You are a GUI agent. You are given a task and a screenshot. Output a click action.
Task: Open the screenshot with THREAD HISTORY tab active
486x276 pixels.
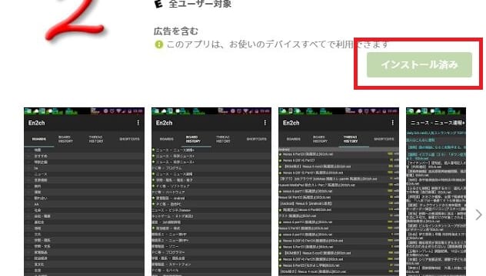tap(339, 192)
